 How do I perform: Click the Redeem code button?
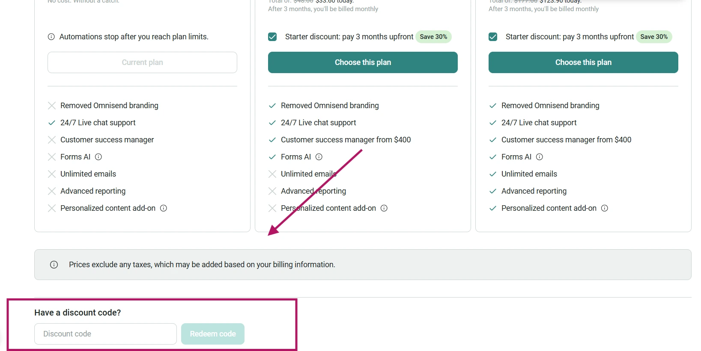[x=213, y=334]
